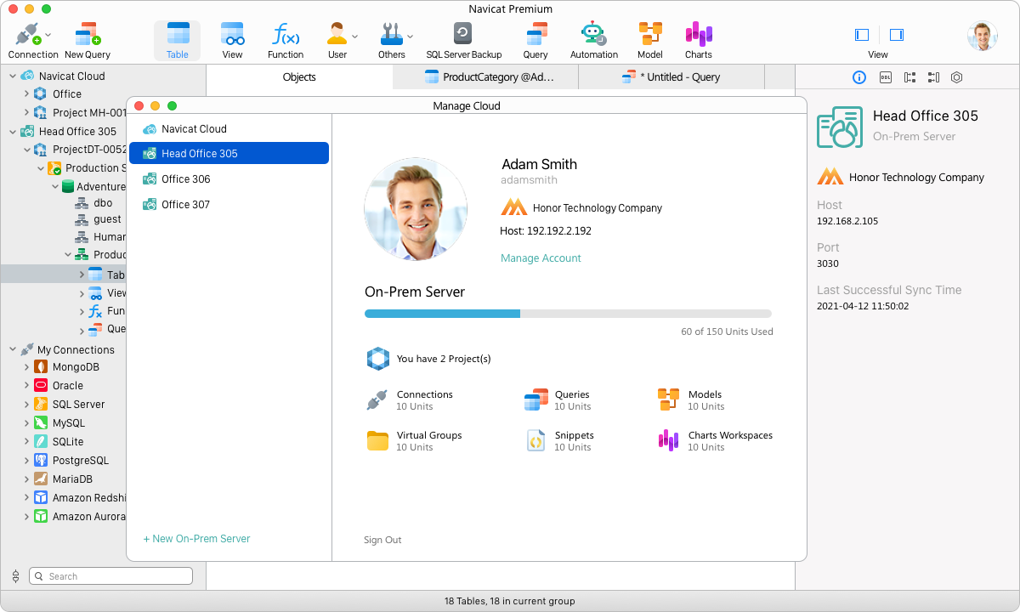Image resolution: width=1020 pixels, height=612 pixels.
Task: Click the Search field in the sidebar
Action: (x=111, y=576)
